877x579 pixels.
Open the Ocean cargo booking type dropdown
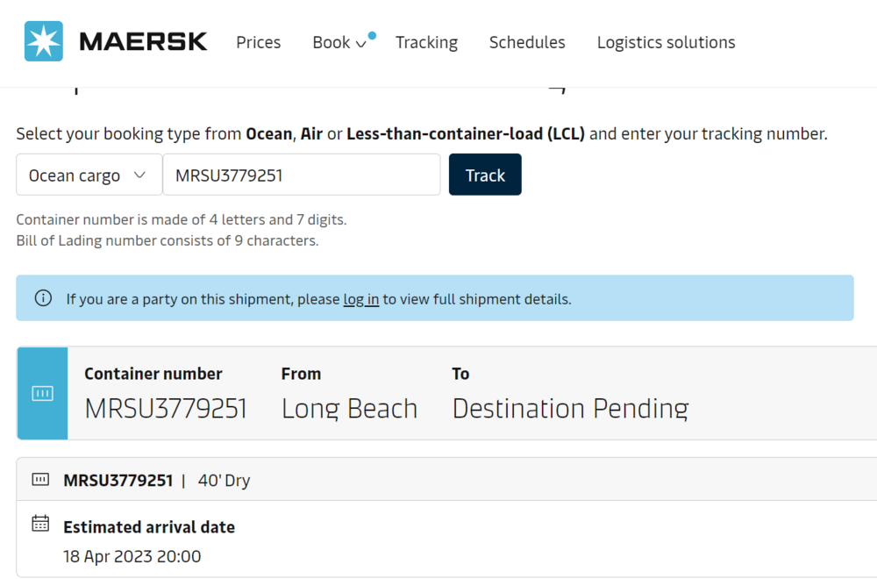[x=88, y=175]
